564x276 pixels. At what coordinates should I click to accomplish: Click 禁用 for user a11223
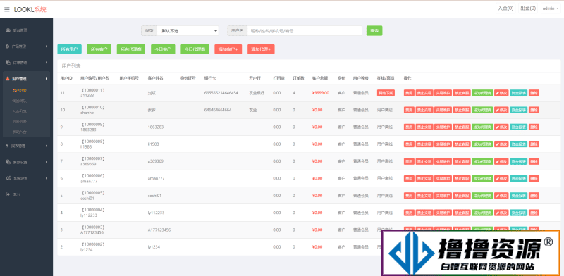click(409, 93)
